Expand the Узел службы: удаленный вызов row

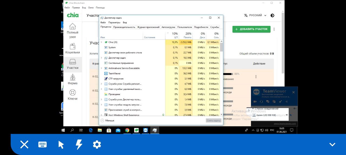(x=101, y=89)
